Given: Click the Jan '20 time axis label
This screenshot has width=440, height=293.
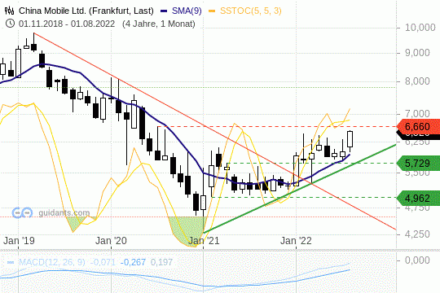Looking at the screenshot, I should coord(111,241).
